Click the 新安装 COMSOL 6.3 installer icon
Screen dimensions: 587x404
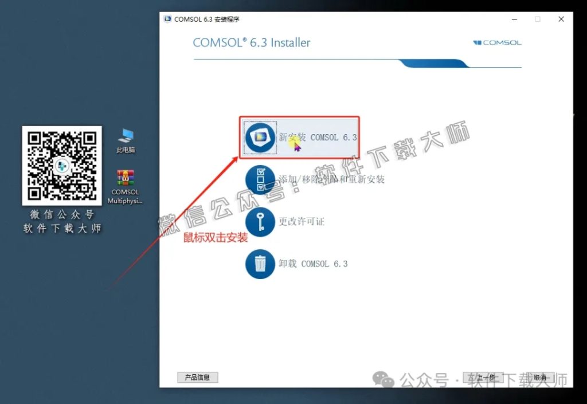coord(260,138)
